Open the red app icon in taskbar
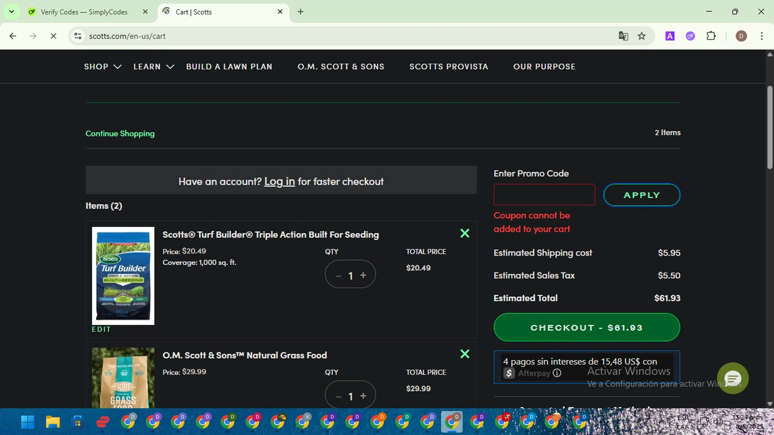 (103, 422)
